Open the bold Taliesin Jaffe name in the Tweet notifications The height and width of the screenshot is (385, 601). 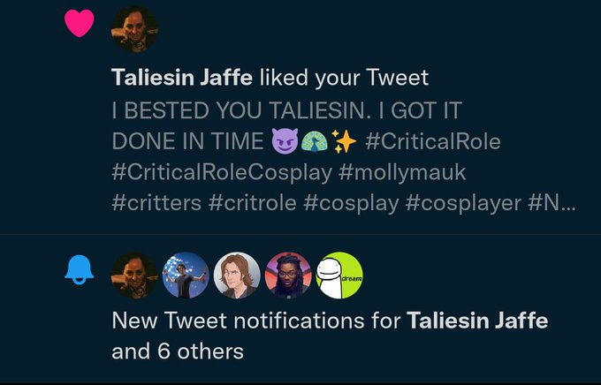click(477, 321)
